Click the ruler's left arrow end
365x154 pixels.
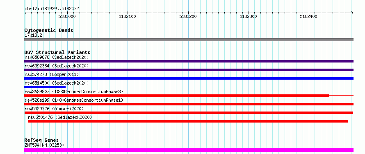[x=25, y=13]
